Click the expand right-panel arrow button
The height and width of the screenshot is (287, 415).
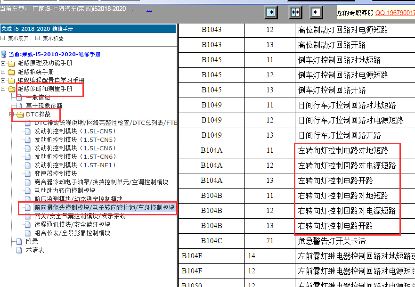click(x=271, y=12)
